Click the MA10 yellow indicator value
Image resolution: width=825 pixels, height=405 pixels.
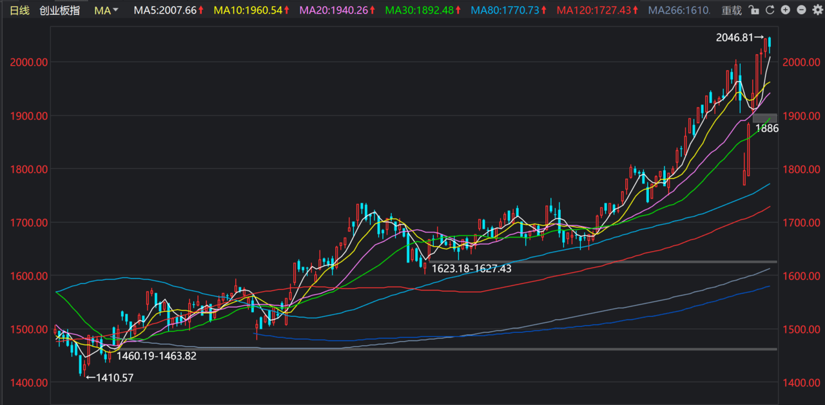tap(247, 10)
